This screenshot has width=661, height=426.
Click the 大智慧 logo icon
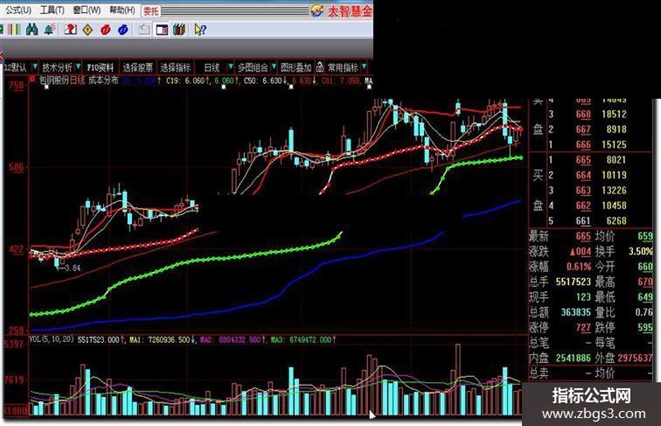(x=317, y=11)
